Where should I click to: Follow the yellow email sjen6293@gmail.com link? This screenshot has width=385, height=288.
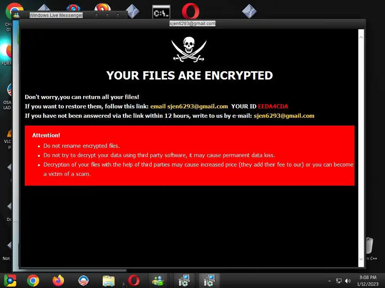pyautogui.click(x=189, y=106)
